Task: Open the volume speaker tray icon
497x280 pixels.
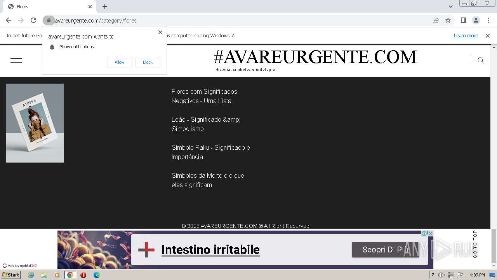Action: click(x=441, y=275)
